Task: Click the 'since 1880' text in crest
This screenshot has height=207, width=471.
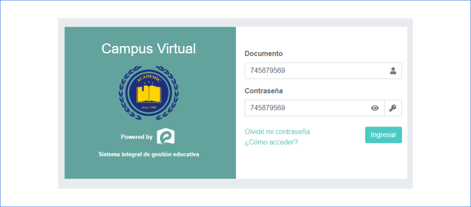Action: click(149, 107)
